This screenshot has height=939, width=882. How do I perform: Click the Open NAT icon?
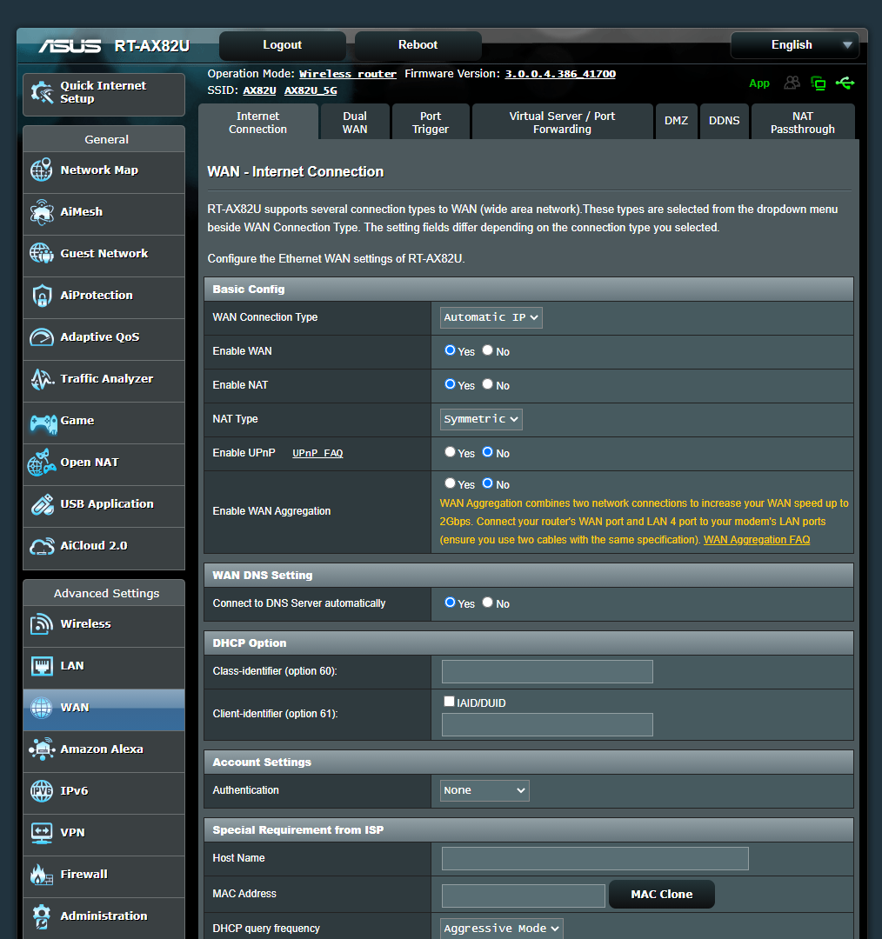coord(42,463)
